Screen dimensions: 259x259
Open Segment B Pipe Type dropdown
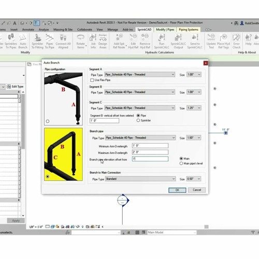140,92
